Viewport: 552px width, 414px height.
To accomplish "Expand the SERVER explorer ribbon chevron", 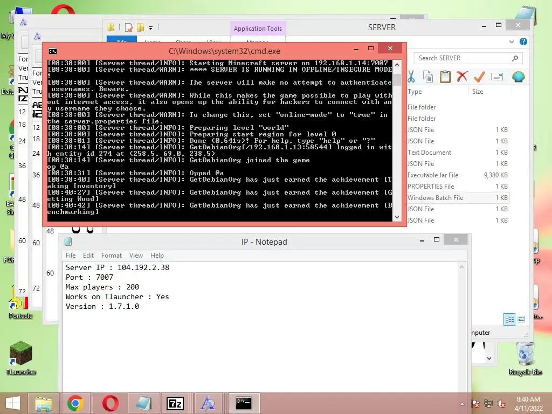I will [511, 42].
